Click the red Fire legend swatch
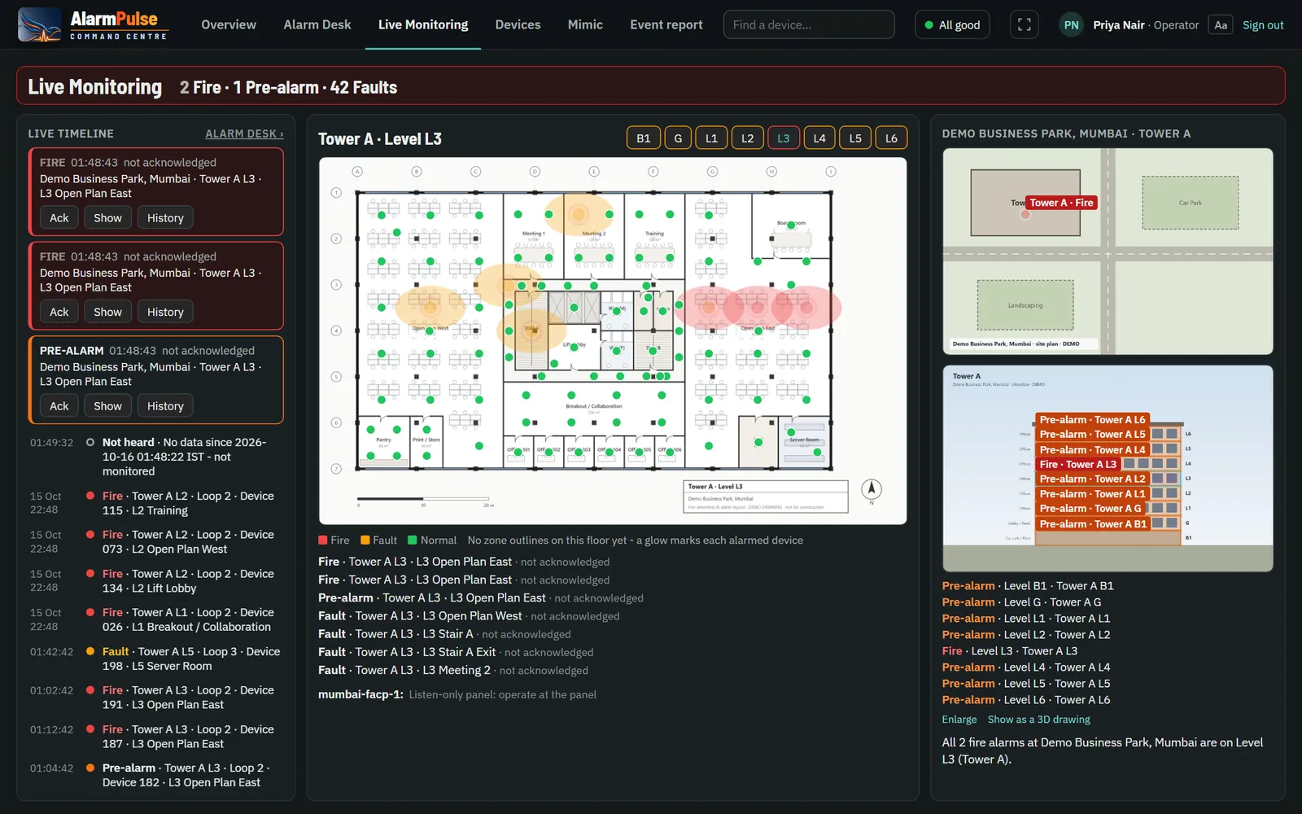 tap(323, 540)
